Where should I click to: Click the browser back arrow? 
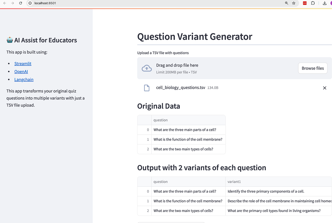point(5,3)
